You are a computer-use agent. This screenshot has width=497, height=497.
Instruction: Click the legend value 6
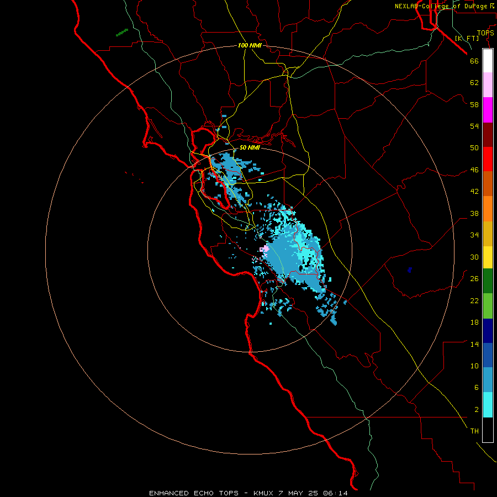point(477,388)
